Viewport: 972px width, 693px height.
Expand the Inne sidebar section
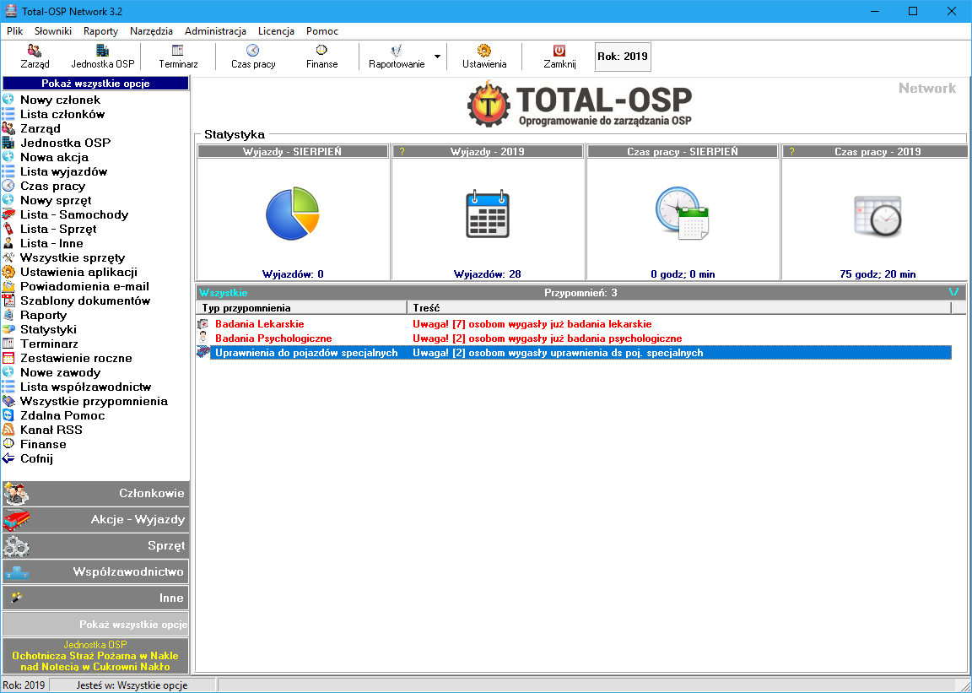point(95,598)
